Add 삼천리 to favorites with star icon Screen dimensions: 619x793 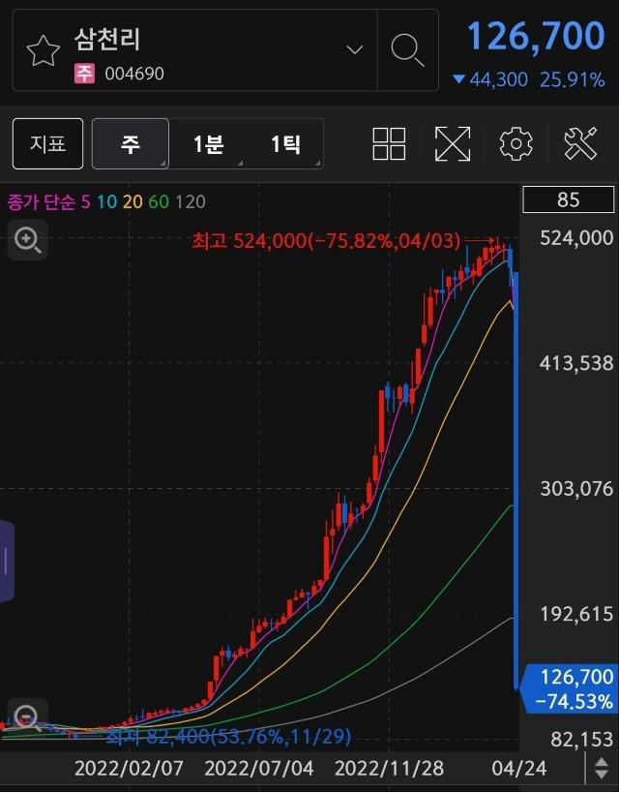click(x=43, y=51)
